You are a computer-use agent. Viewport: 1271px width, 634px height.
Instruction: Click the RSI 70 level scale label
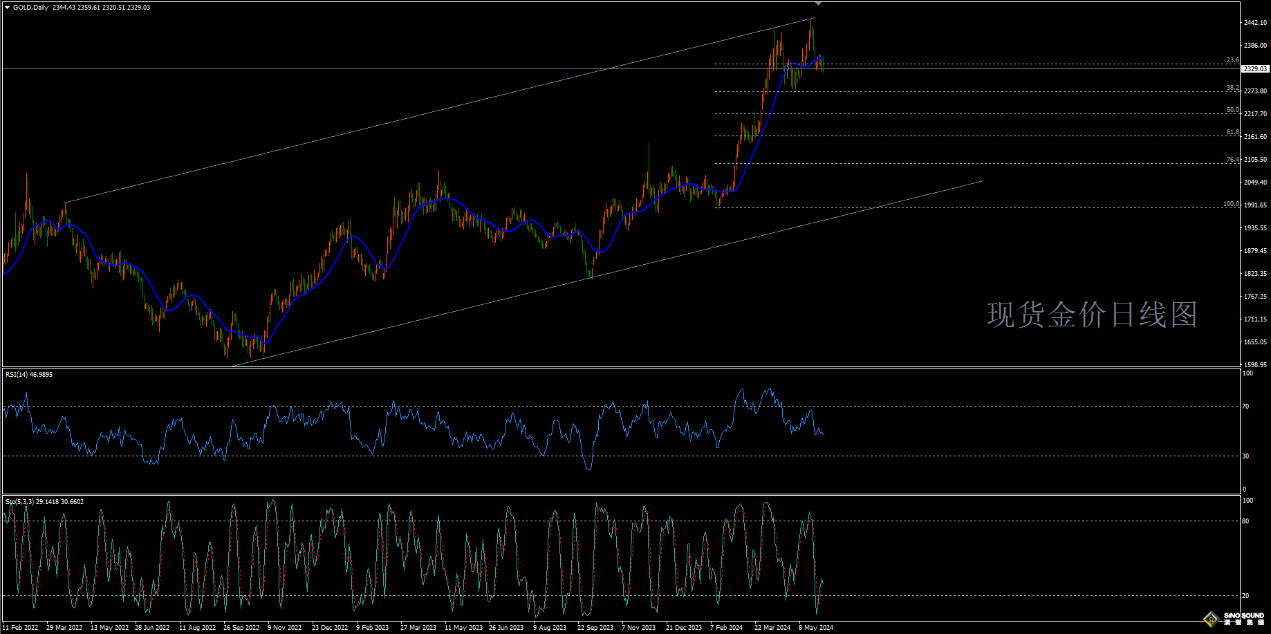point(1245,407)
